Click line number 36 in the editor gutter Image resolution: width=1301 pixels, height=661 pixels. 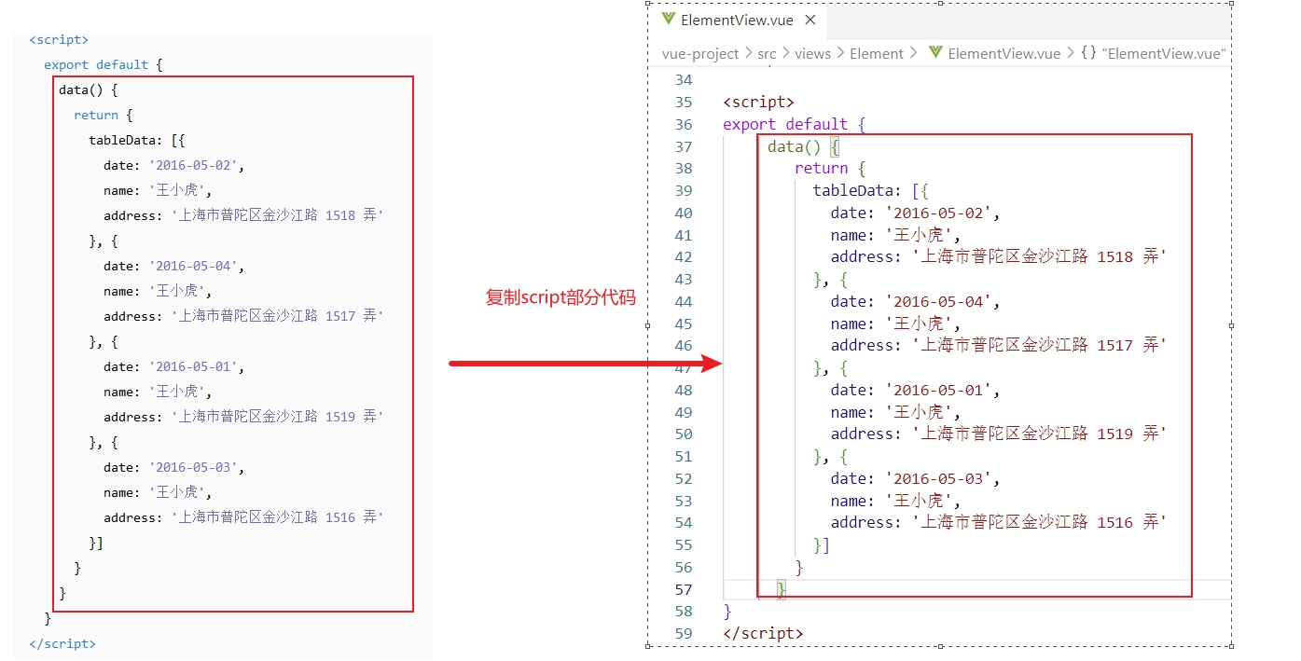pyautogui.click(x=683, y=124)
